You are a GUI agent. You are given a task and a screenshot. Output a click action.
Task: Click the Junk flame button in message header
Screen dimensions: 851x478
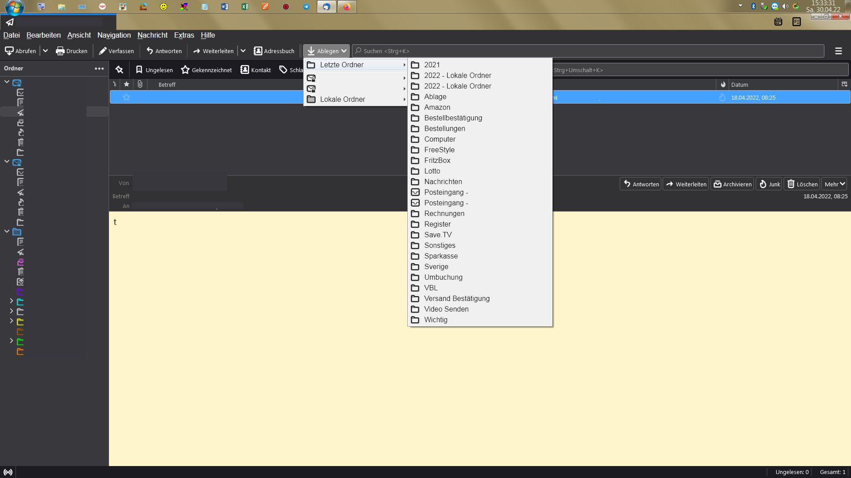[x=769, y=184]
